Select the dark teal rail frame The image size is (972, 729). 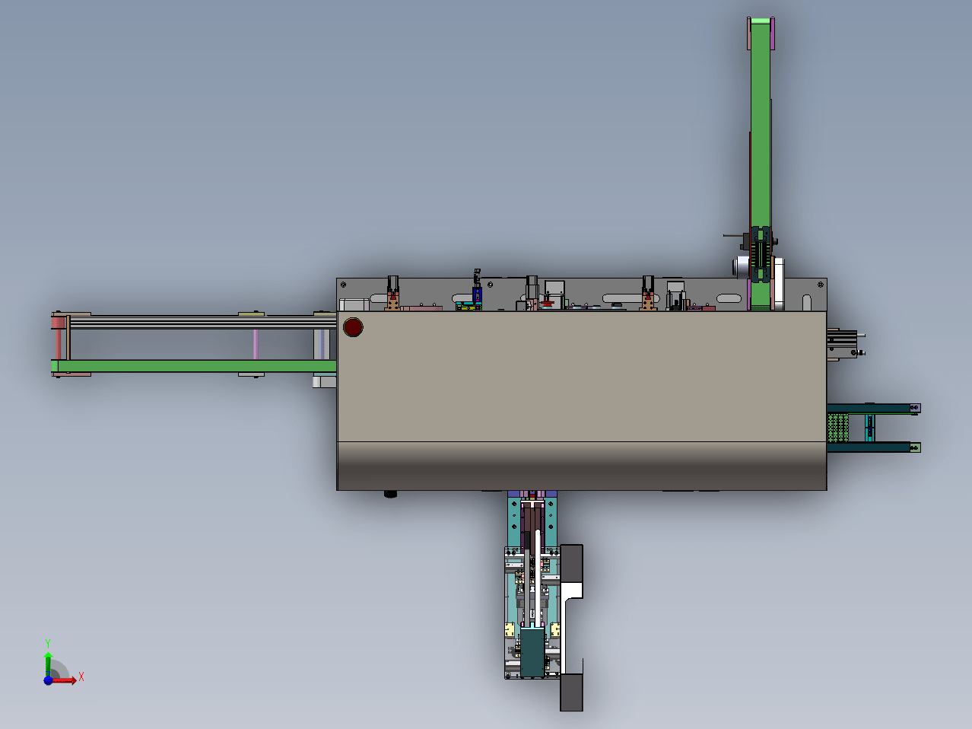coord(874,428)
